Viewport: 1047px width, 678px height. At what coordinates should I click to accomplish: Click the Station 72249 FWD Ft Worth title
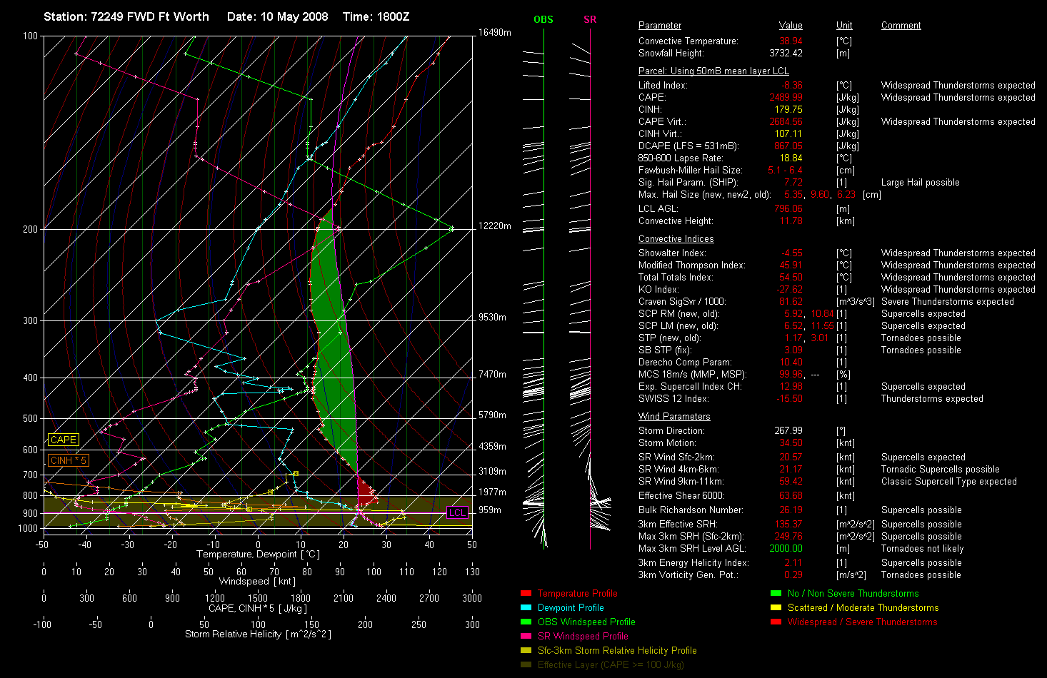click(126, 16)
